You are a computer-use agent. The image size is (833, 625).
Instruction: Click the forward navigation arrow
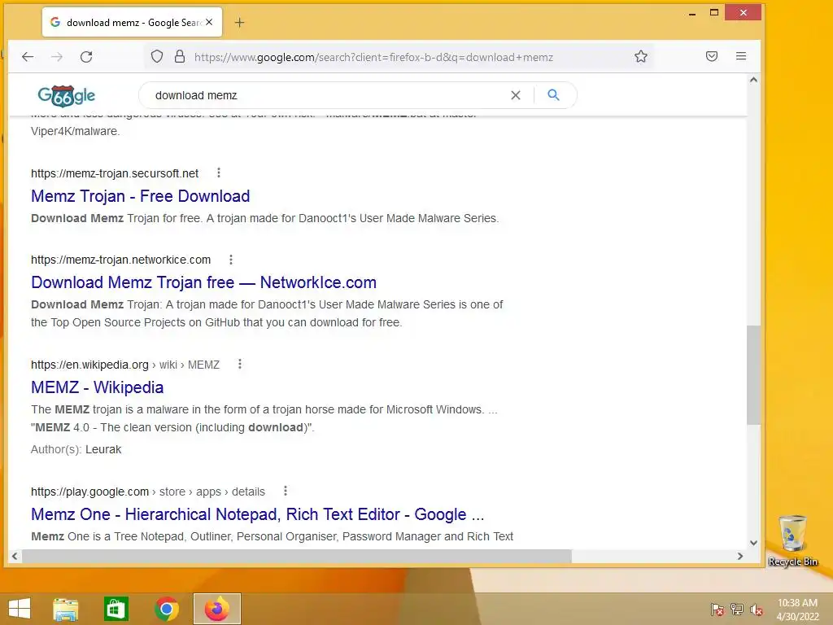tap(57, 57)
